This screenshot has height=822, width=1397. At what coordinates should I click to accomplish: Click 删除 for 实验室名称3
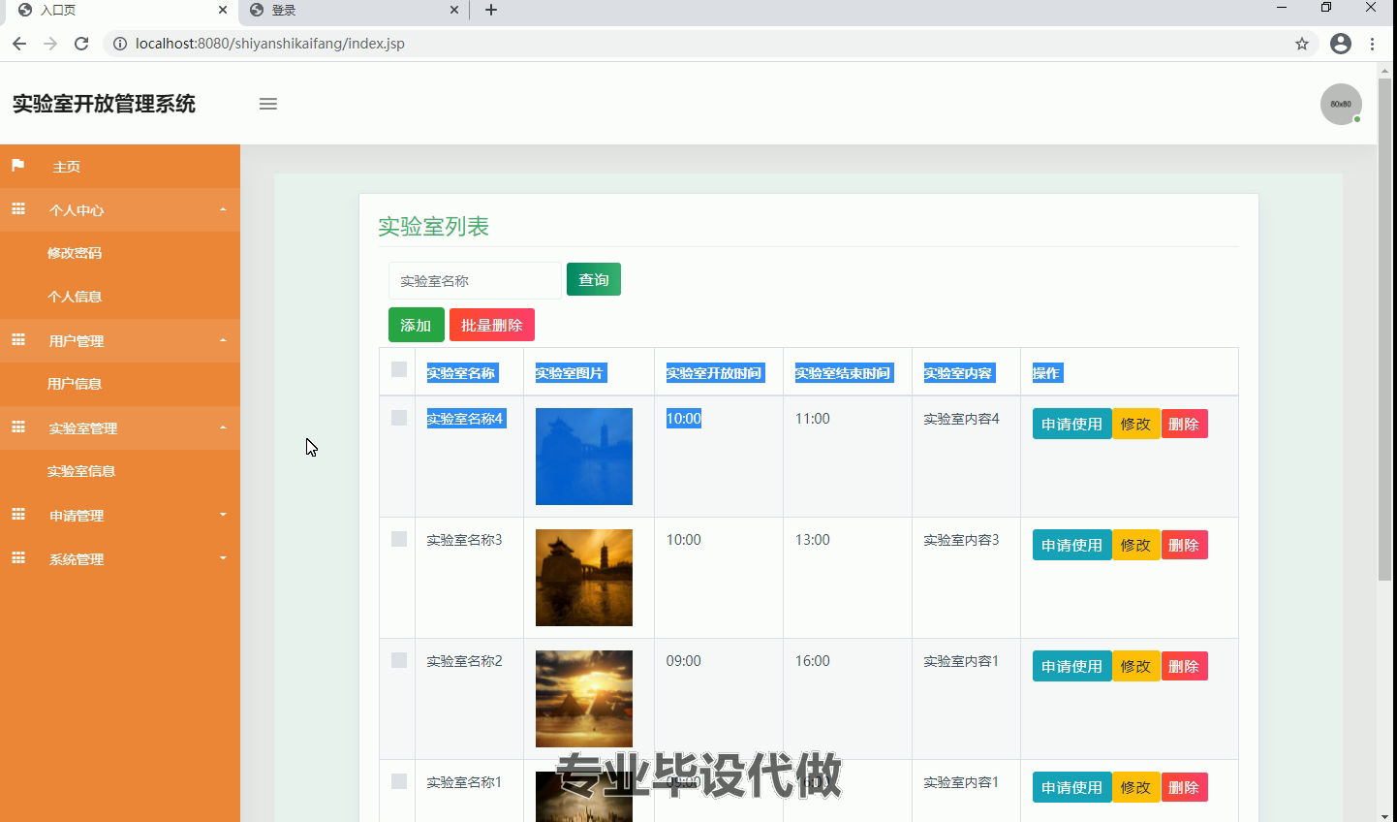[x=1184, y=545]
